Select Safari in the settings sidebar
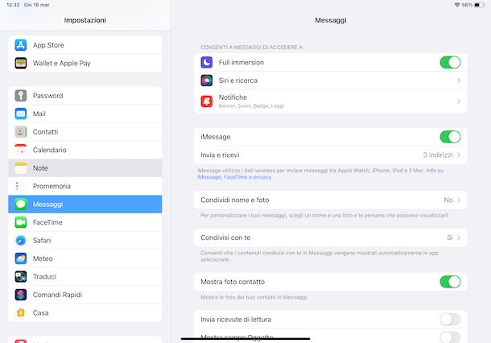The width and height of the screenshot is (491, 343). [85, 241]
